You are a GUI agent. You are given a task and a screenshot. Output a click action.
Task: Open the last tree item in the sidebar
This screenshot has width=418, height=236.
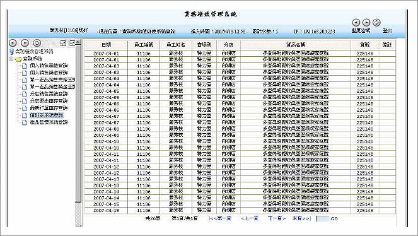coord(49,122)
